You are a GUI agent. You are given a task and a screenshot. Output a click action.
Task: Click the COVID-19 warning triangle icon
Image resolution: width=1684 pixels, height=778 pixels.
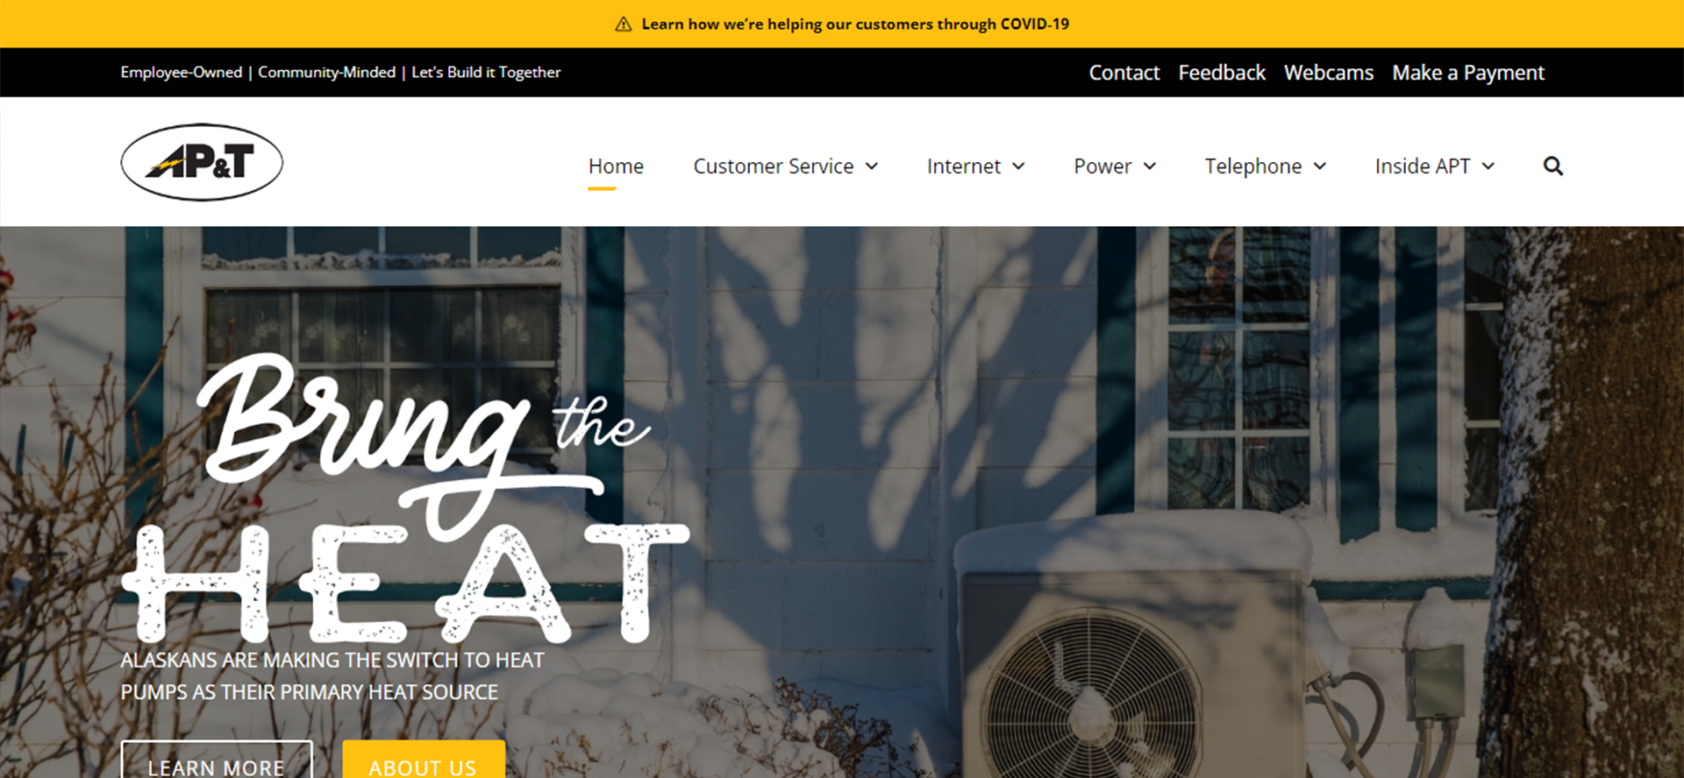(624, 25)
